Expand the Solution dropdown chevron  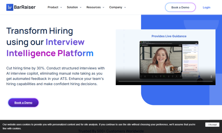[x=80, y=8]
